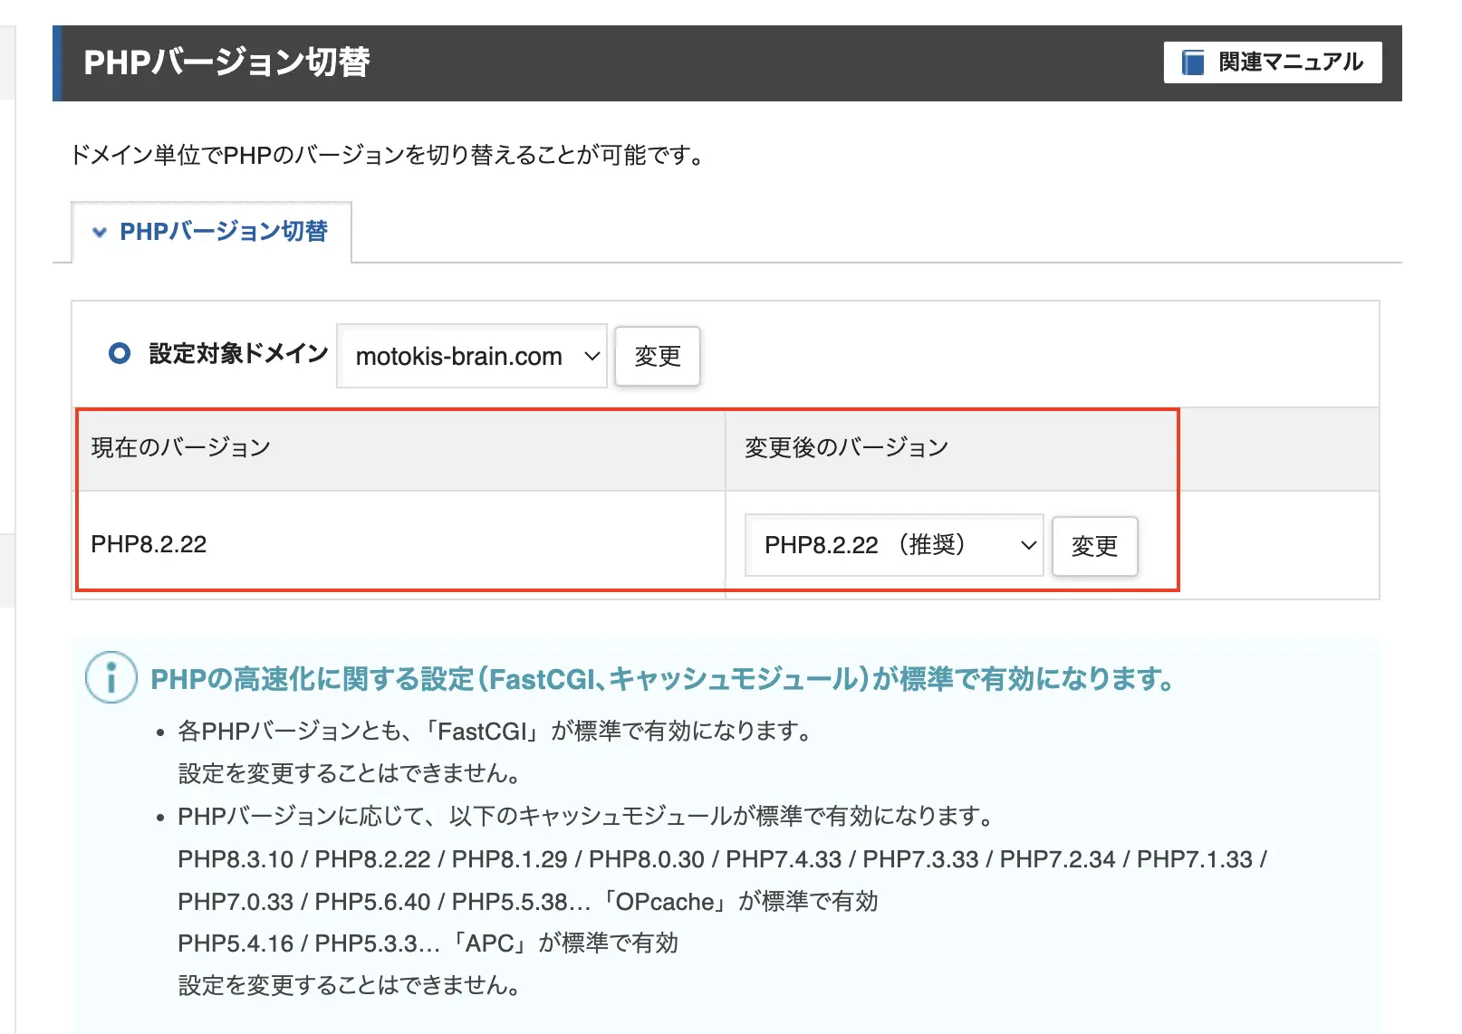Select the PHPバージョン切替 tab
The height and width of the screenshot is (1034, 1462).
pos(211,232)
